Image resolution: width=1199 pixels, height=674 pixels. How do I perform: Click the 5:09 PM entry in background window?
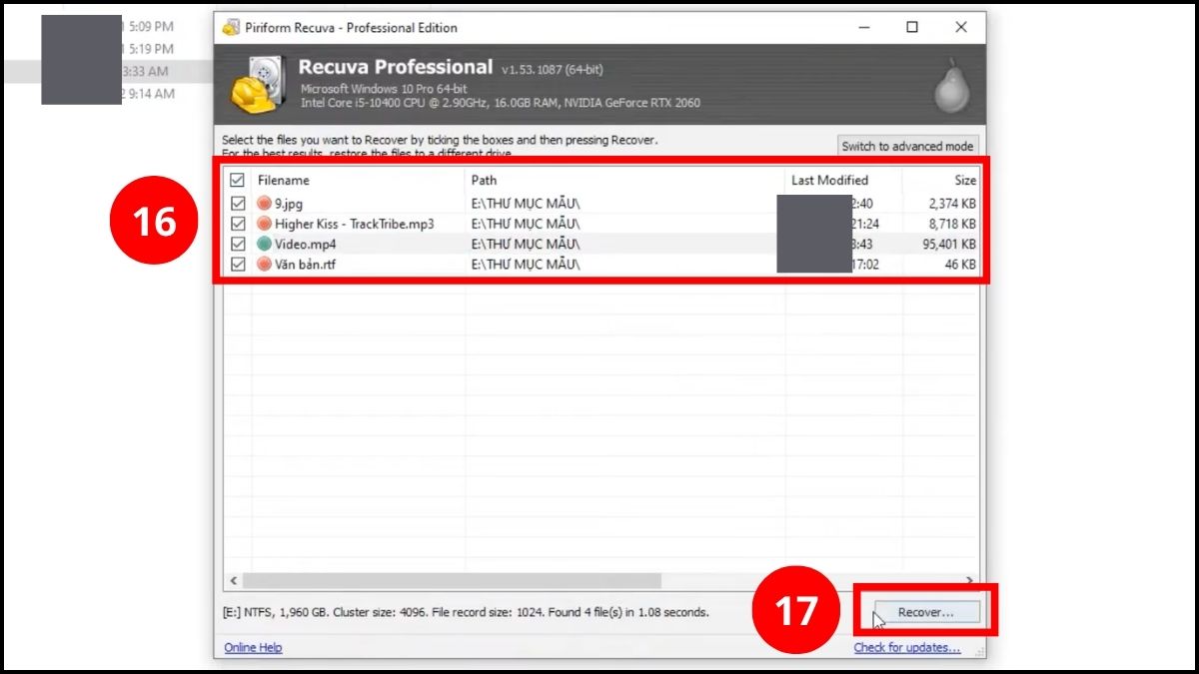[150, 27]
